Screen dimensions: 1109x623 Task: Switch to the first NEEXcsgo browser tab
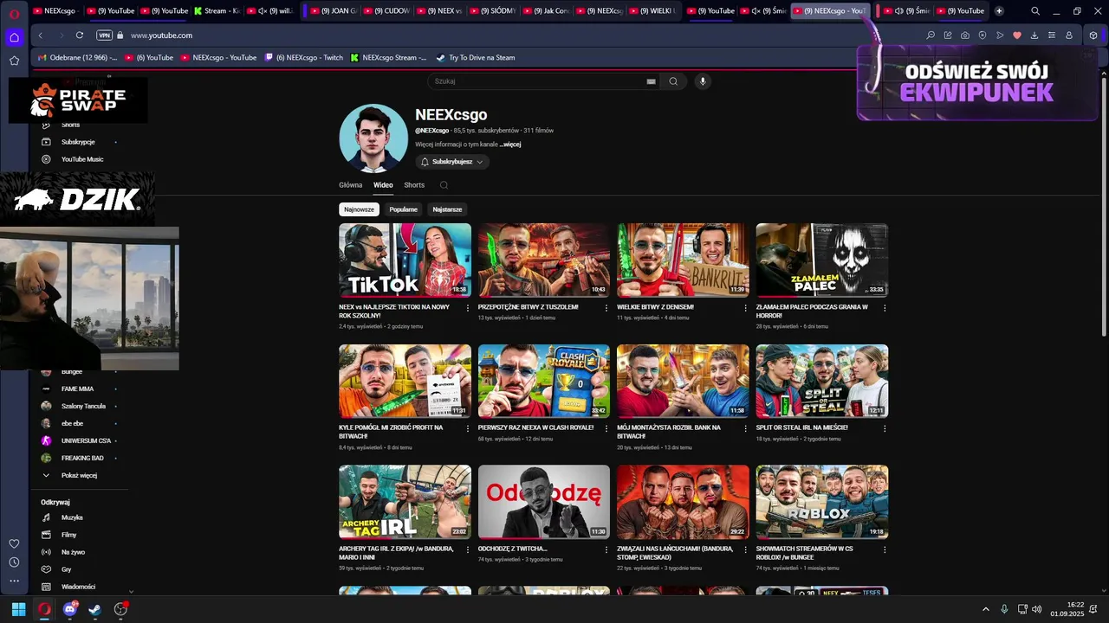coord(54,11)
